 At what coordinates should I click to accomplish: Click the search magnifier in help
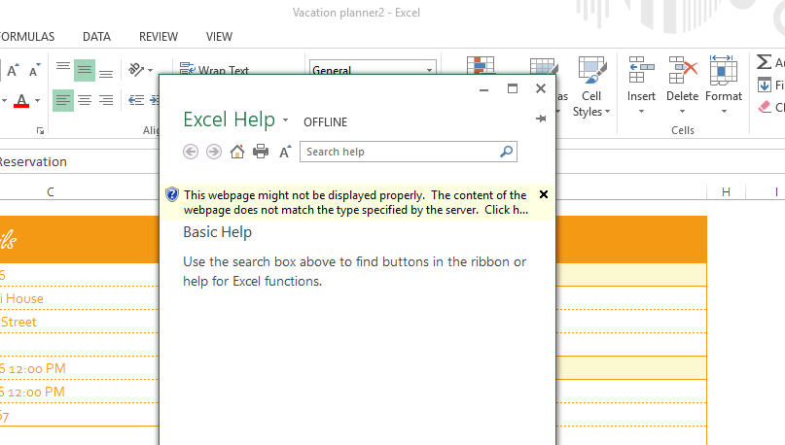pos(506,151)
